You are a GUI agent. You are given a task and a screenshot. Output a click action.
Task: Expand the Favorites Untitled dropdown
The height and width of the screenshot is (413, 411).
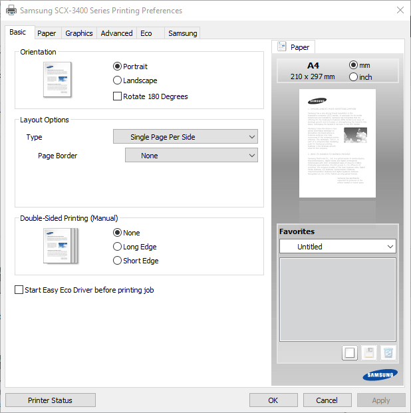tap(337, 246)
